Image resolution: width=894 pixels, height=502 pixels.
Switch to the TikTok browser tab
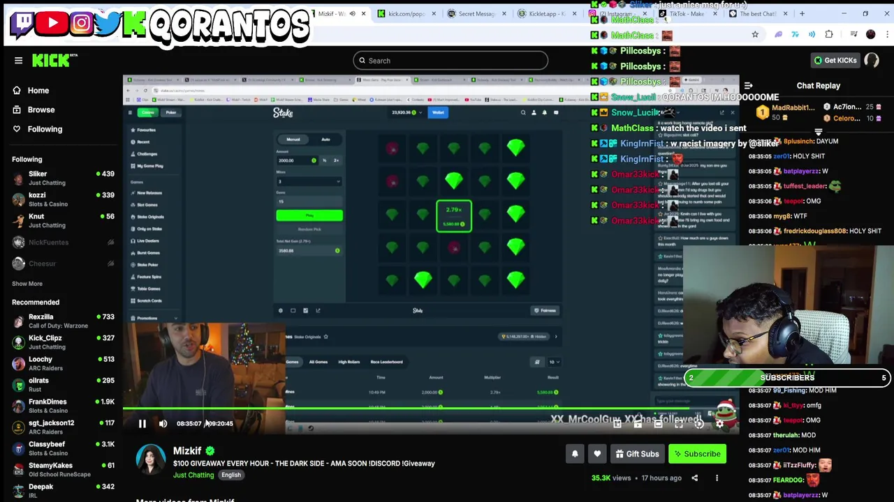688,13
